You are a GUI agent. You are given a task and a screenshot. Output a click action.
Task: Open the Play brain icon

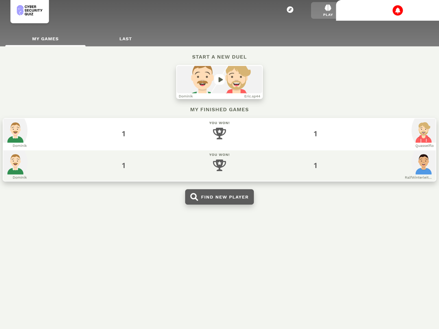(x=328, y=8)
